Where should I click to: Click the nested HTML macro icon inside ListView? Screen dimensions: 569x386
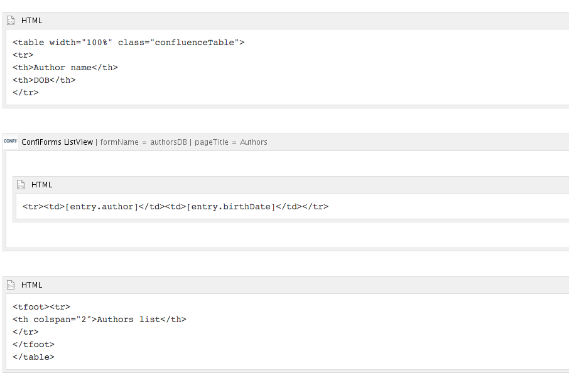tap(21, 185)
